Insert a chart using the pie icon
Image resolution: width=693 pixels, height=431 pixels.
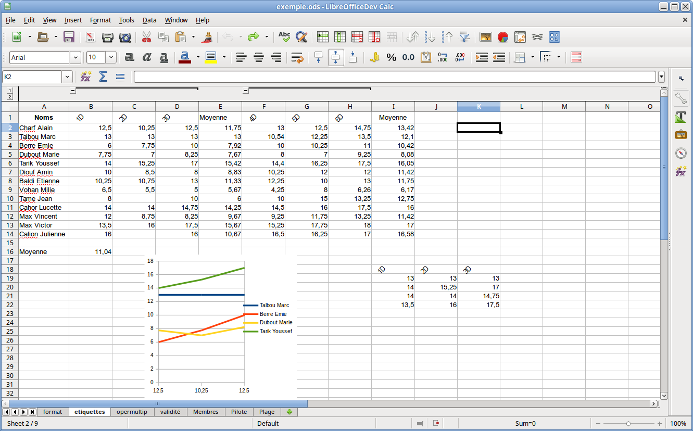pos(502,37)
